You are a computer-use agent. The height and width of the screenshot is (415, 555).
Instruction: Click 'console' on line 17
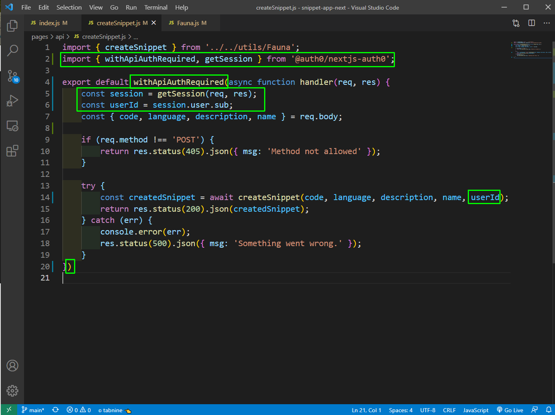tap(117, 232)
